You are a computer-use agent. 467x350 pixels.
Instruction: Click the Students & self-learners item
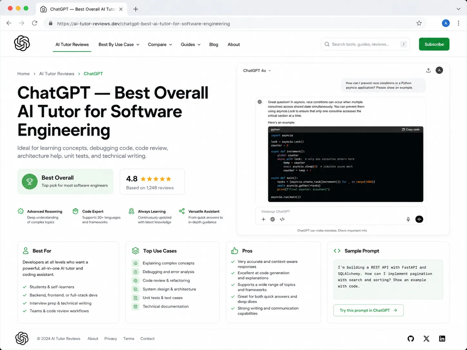point(52,287)
